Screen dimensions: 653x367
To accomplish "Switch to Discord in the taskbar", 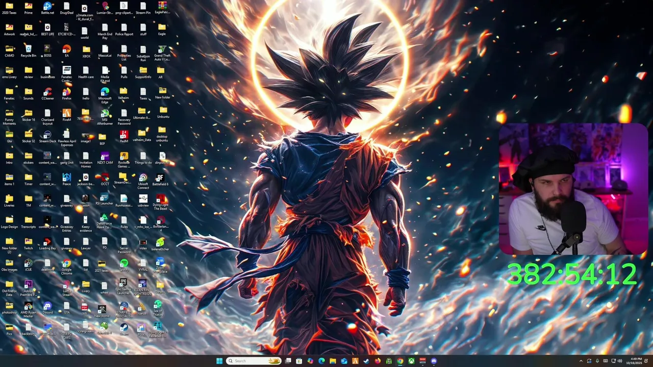I will click(x=434, y=361).
